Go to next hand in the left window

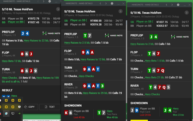pos(44,1)
